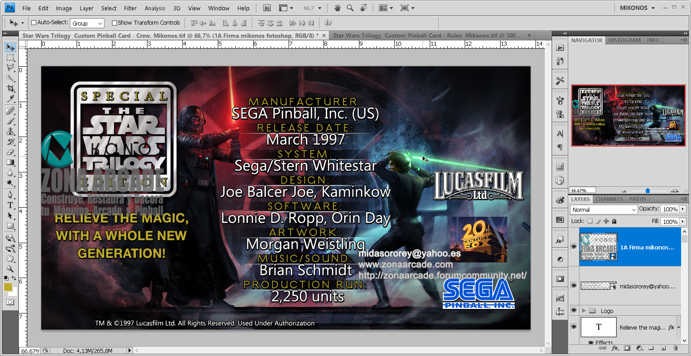The width and height of the screenshot is (691, 356).
Task: Select the Burn tool
Action: click(10, 183)
